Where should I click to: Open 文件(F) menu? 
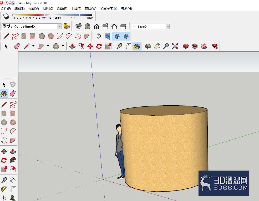[6, 9]
